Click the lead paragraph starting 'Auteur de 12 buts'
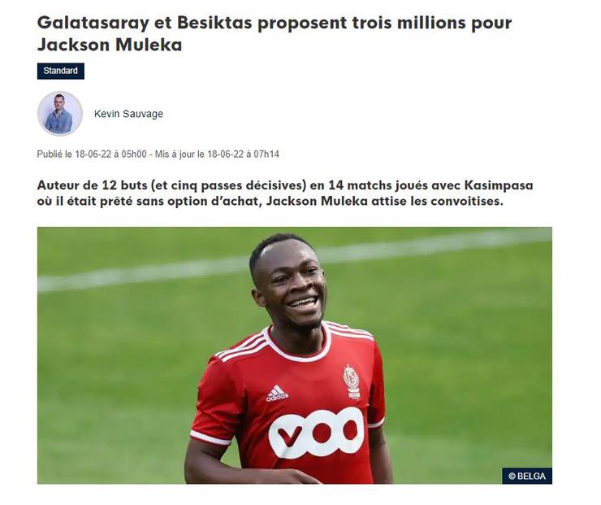 click(285, 193)
